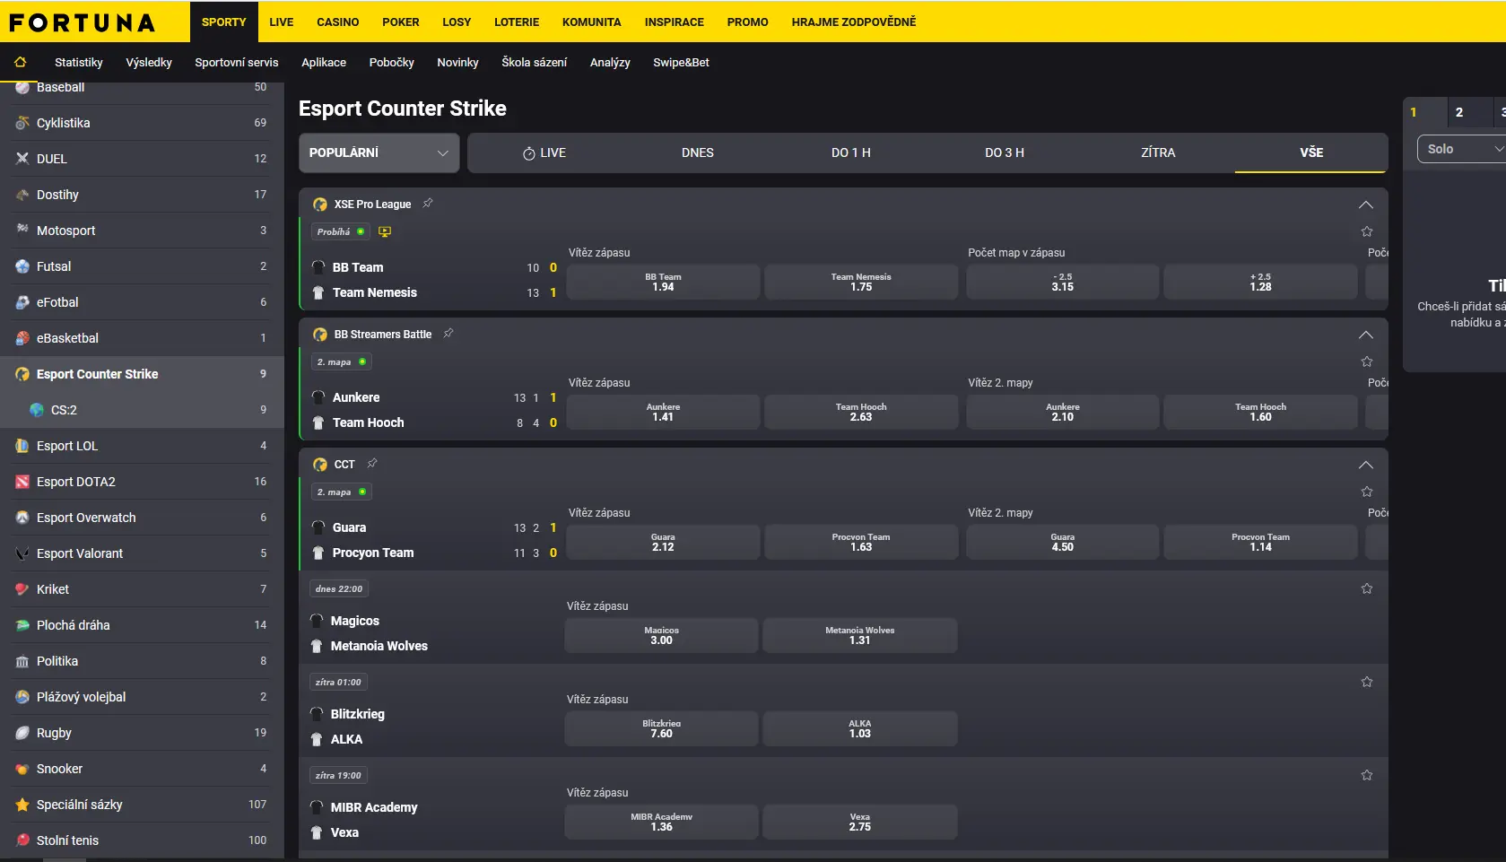Click the Snooker icon in sidebar
1506x862 pixels.
coord(22,769)
